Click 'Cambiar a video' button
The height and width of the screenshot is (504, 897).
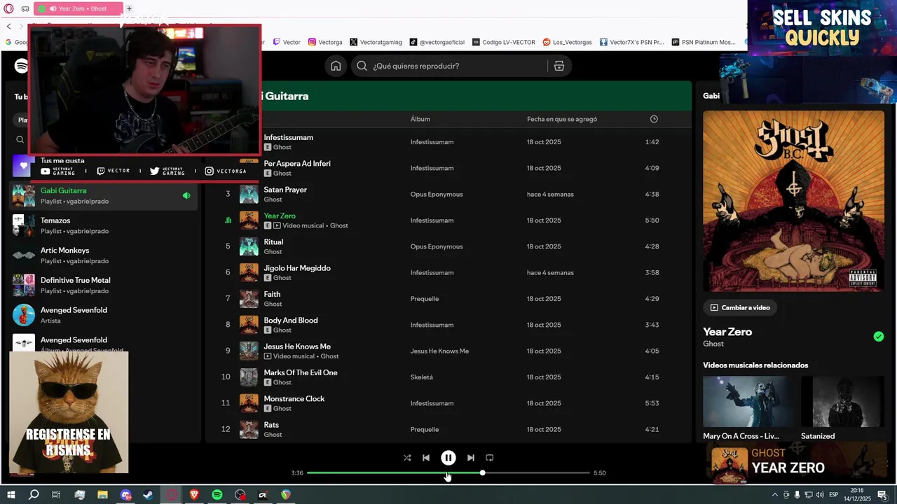740,307
